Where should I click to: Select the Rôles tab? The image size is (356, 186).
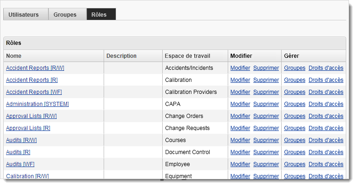pos(99,14)
